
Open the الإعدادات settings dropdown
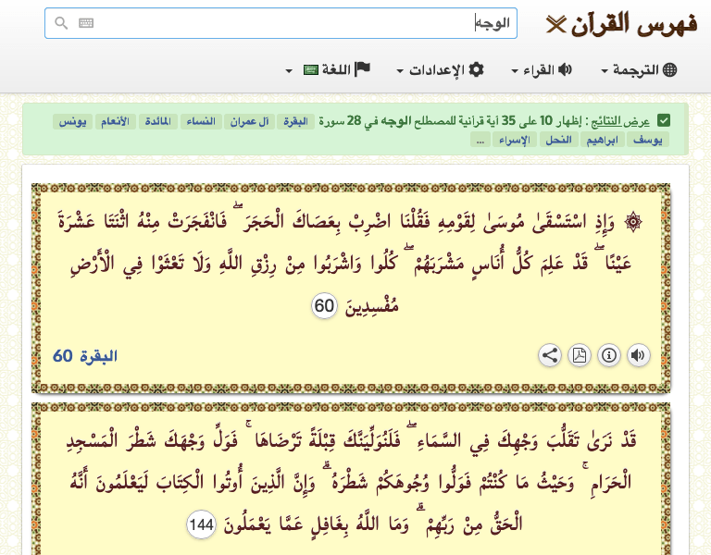[441, 69]
